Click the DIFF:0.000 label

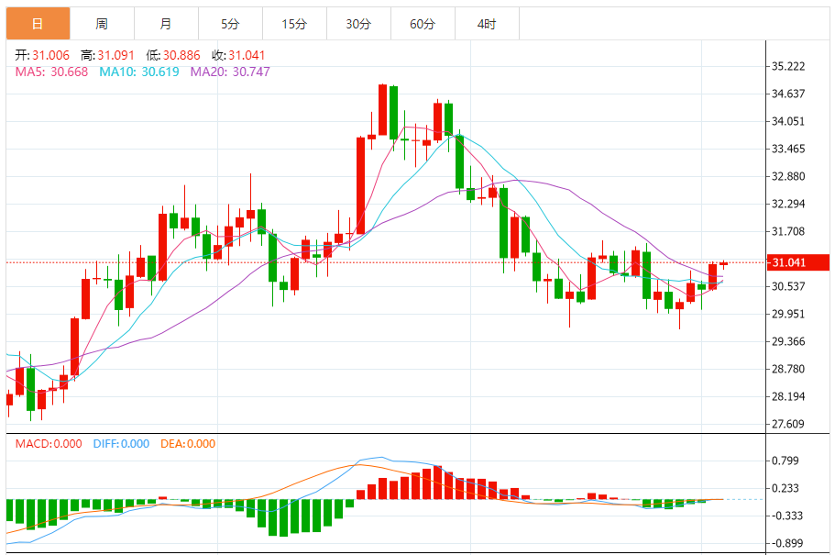(121, 444)
